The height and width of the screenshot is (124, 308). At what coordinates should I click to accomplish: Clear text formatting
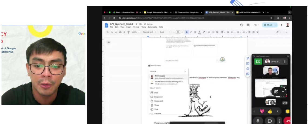click(x=257, y=32)
